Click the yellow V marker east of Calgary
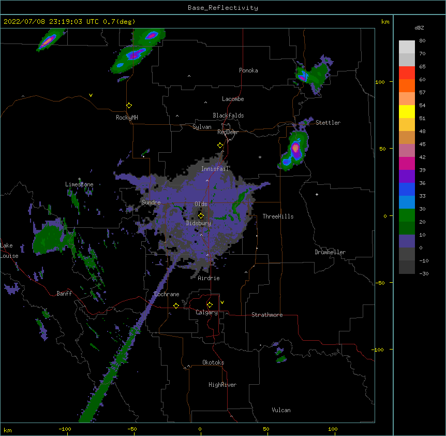Screen dimensions: 446x436 pyautogui.click(x=222, y=302)
